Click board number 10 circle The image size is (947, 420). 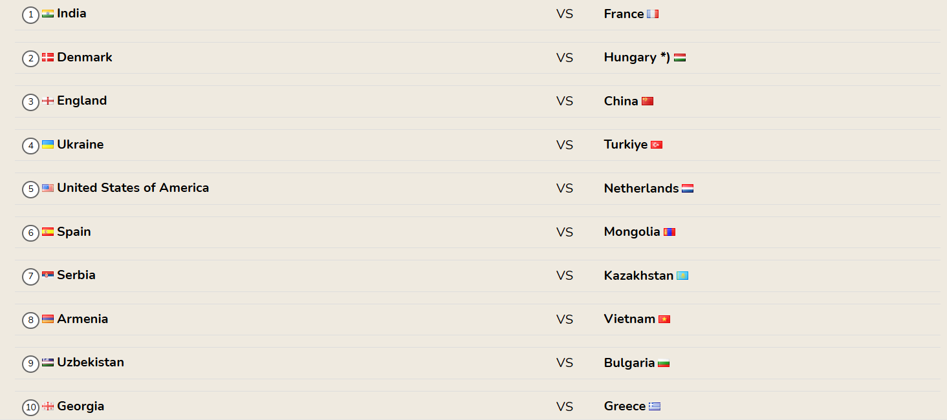[x=30, y=407]
